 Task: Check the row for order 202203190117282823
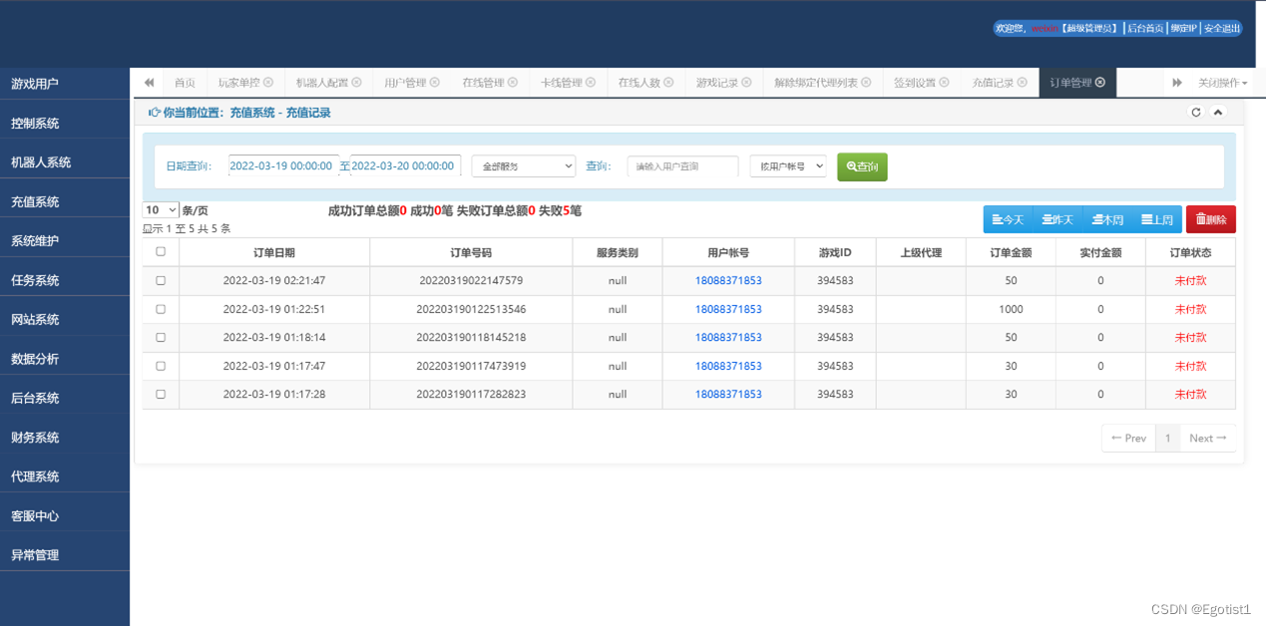pos(161,394)
